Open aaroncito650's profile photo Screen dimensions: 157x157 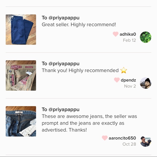pyautogui.click(x=145, y=141)
